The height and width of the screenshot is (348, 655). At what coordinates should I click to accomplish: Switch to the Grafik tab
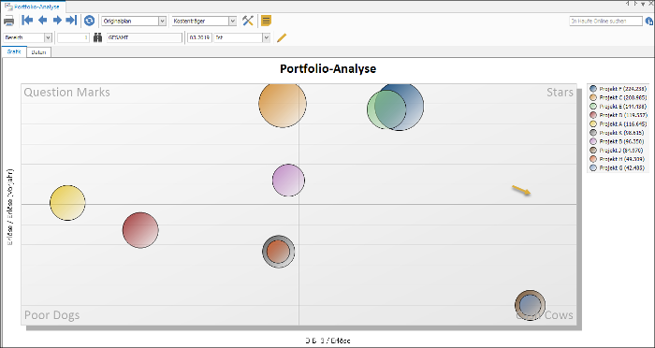(14, 52)
